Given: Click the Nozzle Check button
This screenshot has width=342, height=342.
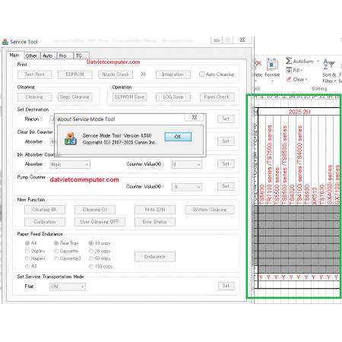Looking at the screenshot, I should pyautogui.click(x=116, y=74).
